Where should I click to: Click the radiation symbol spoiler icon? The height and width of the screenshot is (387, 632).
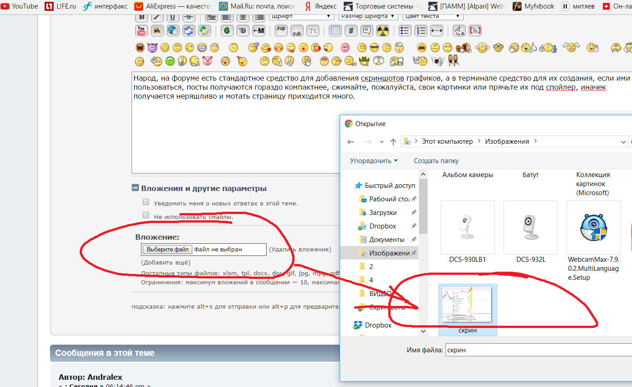tap(382, 31)
